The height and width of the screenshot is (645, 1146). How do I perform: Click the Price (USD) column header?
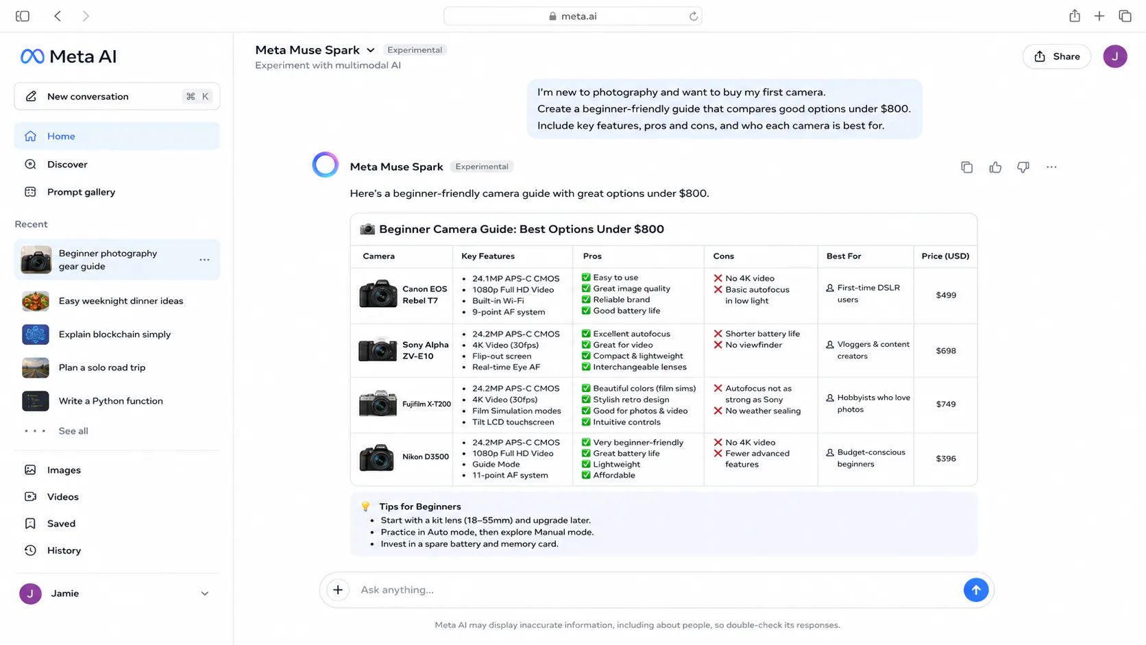[x=945, y=256]
